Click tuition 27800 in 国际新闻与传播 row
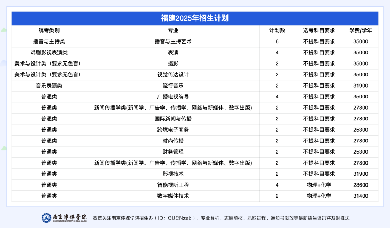The width and height of the screenshot is (390, 228). (x=361, y=119)
